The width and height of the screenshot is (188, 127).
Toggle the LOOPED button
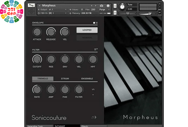(x=87, y=30)
